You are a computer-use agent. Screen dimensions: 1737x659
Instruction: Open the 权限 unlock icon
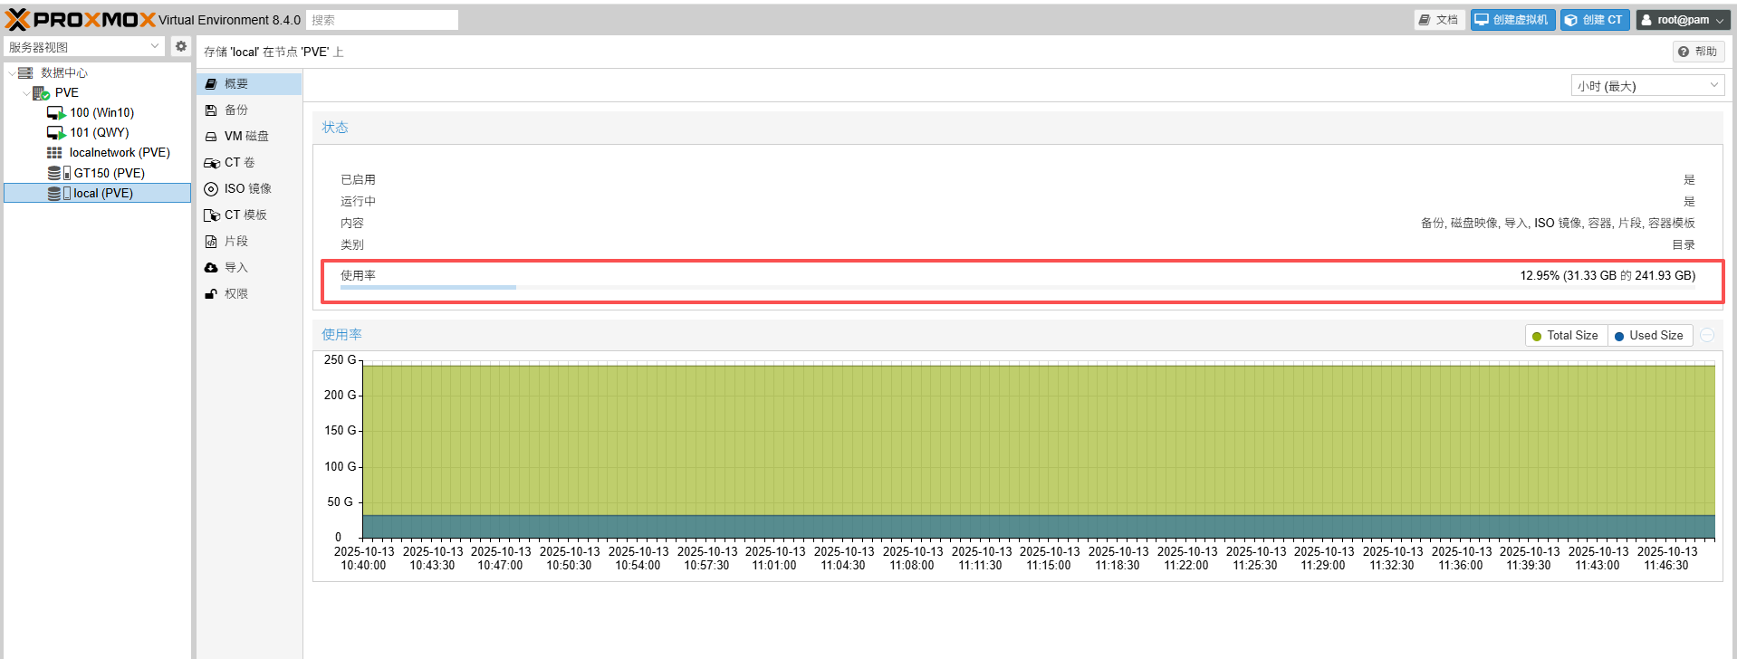coord(211,294)
